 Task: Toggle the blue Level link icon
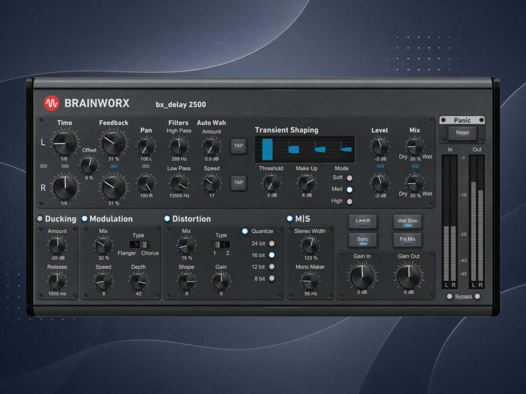(x=380, y=166)
